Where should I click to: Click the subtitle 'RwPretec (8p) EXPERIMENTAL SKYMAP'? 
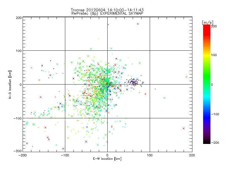tap(107, 13)
